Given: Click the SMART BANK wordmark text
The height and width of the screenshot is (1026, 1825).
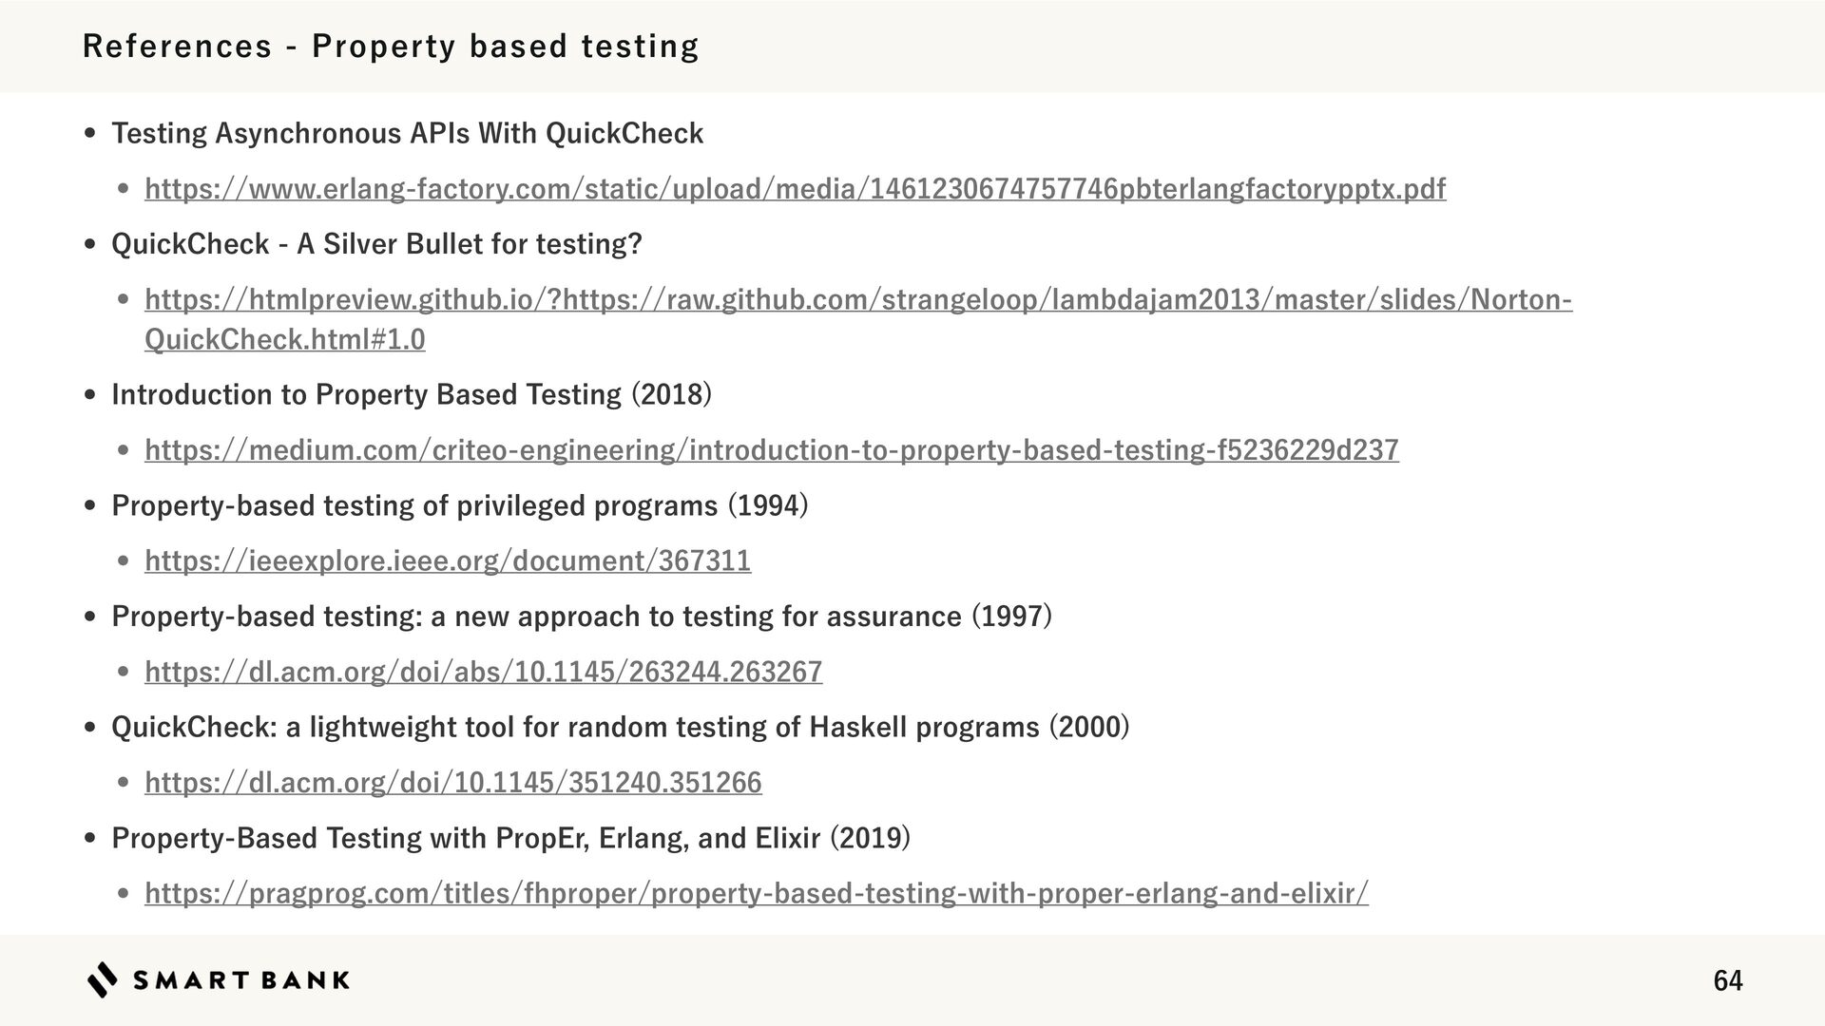Looking at the screenshot, I should pos(241,980).
